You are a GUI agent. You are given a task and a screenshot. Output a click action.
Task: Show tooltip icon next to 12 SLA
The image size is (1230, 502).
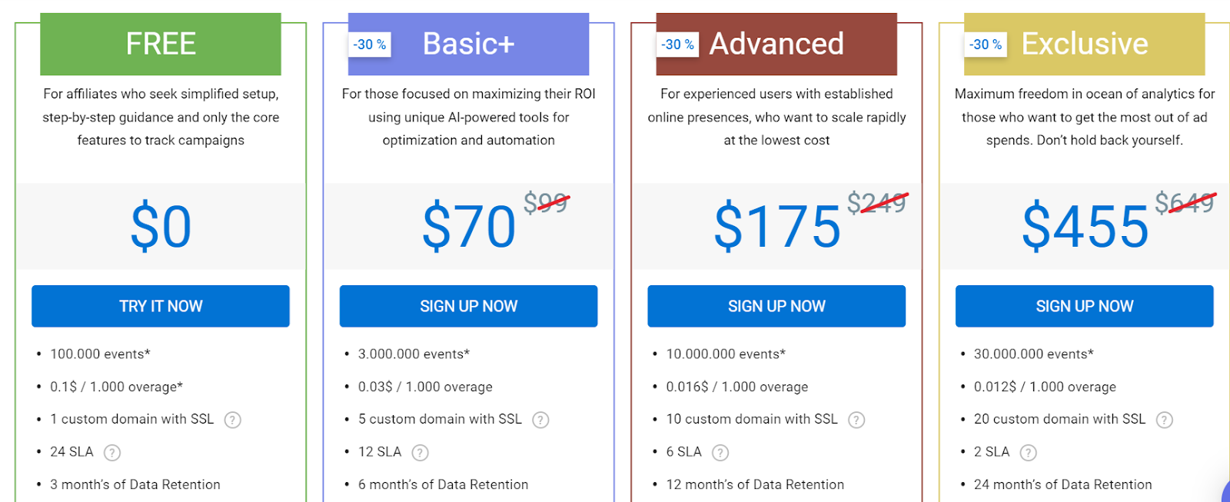pyautogui.click(x=420, y=453)
